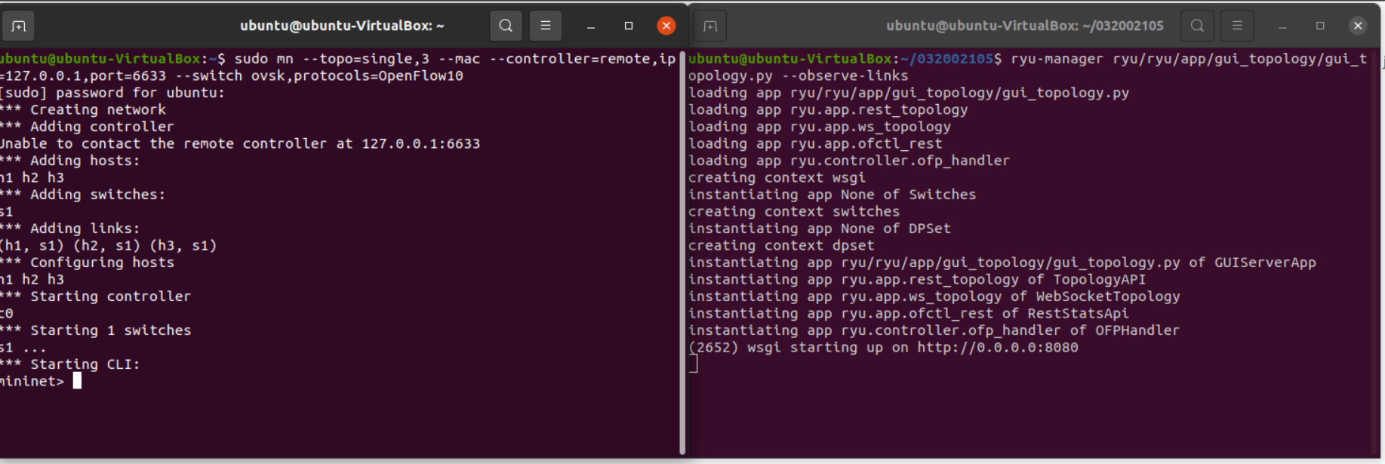Click the left terminal vertical scrollbar
This screenshot has width=1385, height=464.
682,253
